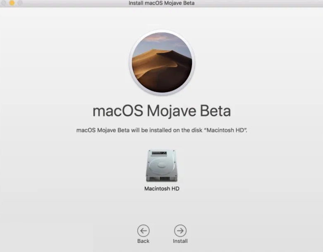Click the window title Install macOS Mojave Beta

161,3
